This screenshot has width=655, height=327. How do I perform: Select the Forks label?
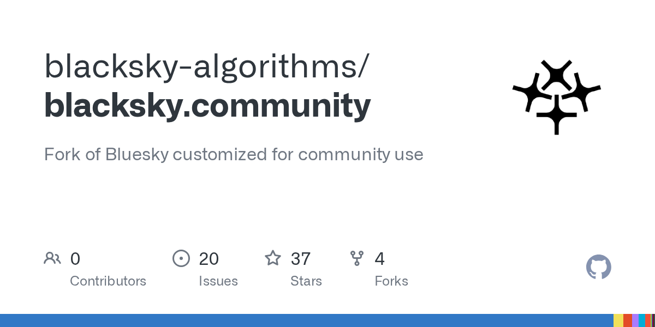[x=391, y=281]
